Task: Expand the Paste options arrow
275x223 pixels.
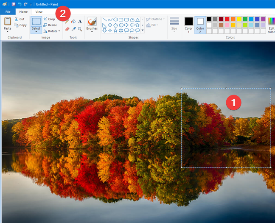Action: (8, 32)
